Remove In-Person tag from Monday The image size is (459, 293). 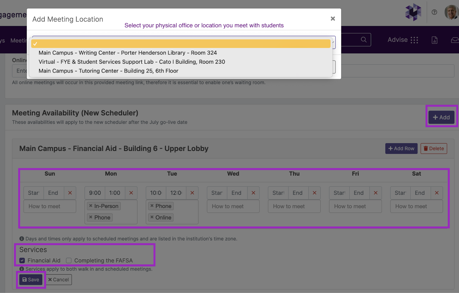(x=91, y=206)
